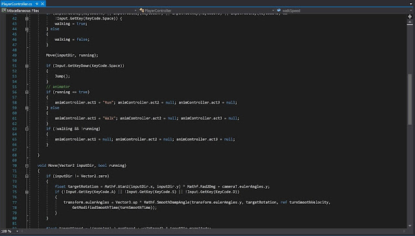
Task: Collapse the running if block at line 56
Action: tap(27, 92)
